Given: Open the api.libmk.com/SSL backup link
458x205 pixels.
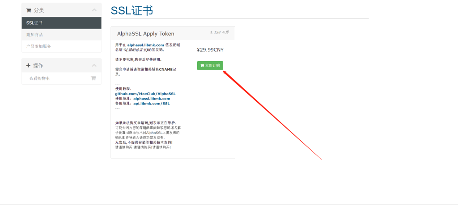Looking at the screenshot, I should [151, 103].
